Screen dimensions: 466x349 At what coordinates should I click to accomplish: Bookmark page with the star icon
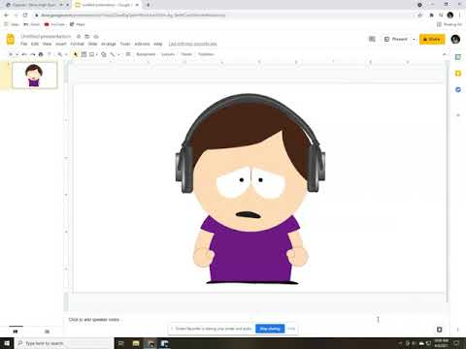(x=420, y=16)
